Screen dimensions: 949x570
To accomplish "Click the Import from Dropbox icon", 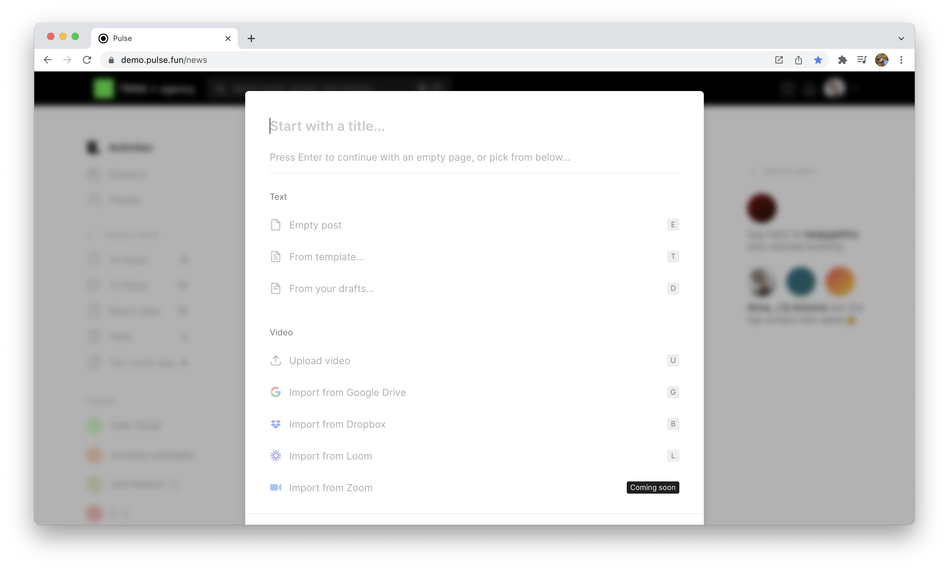I will (276, 424).
